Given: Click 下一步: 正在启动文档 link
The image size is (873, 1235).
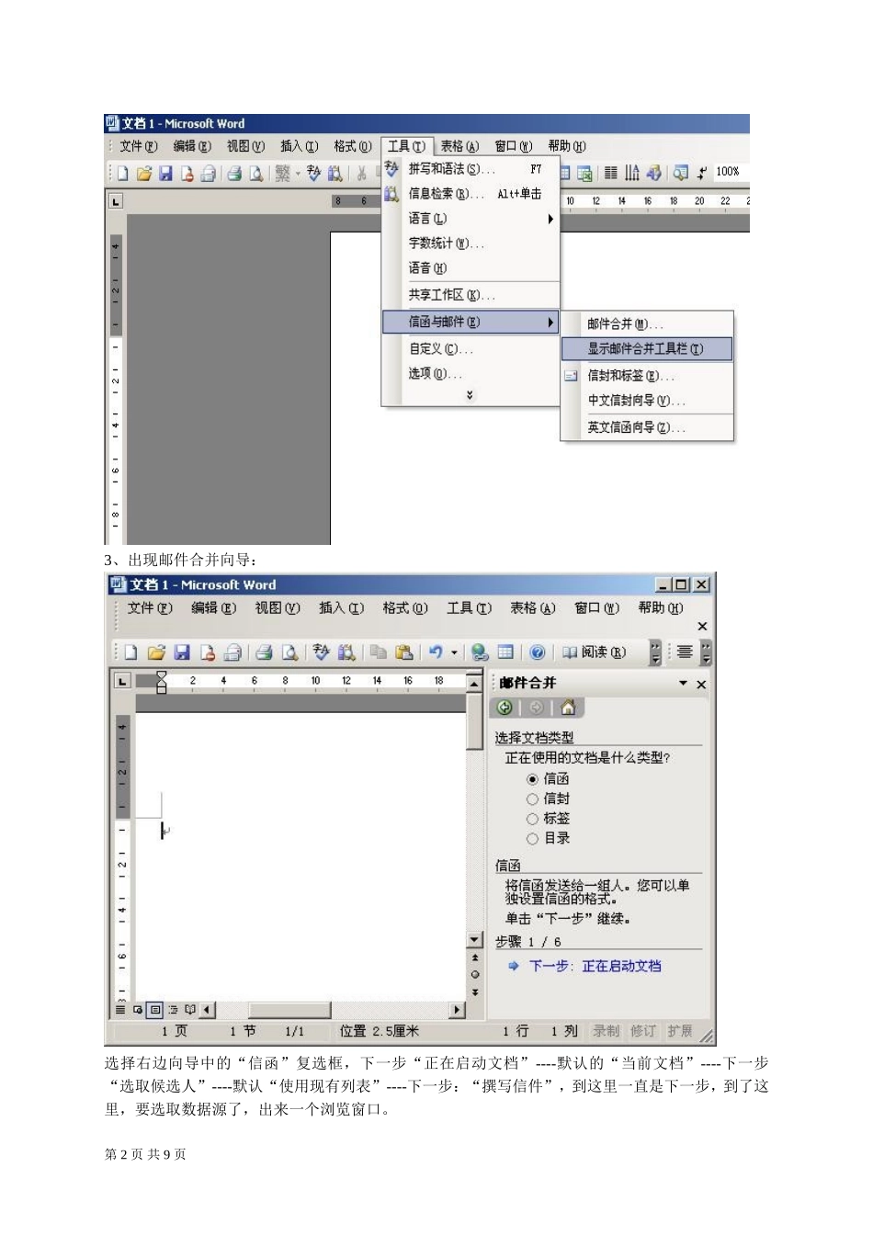Looking at the screenshot, I should point(595,967).
